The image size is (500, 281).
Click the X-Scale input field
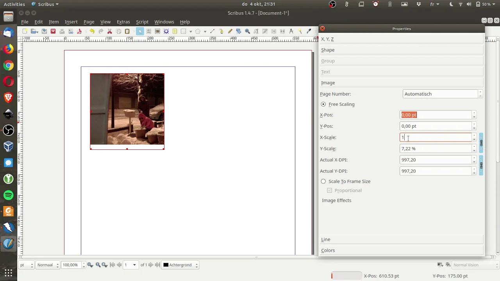point(436,137)
